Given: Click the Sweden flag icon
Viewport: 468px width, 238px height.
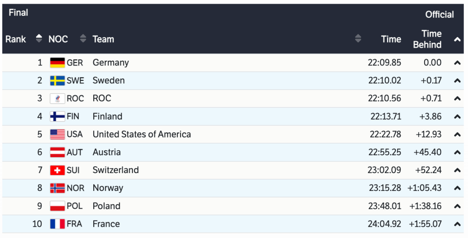Looking at the screenshot, I should pos(58,80).
